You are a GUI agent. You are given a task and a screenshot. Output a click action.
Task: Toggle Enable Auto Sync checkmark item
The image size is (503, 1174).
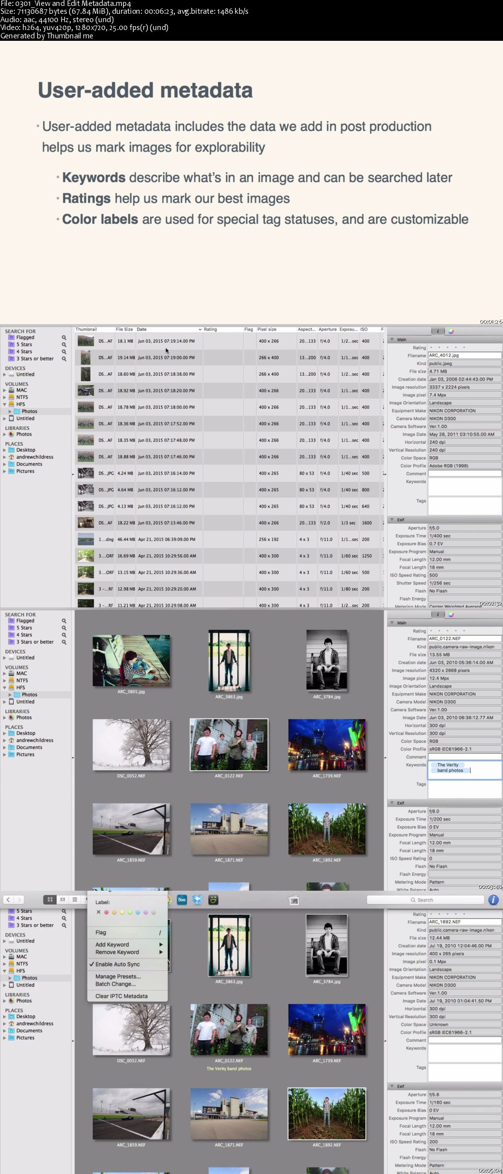(x=117, y=964)
